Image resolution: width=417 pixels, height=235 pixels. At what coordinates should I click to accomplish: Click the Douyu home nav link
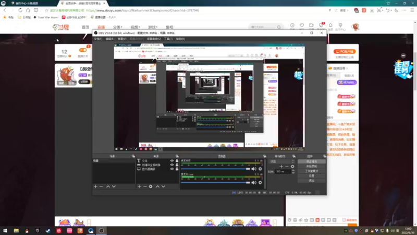(85, 27)
